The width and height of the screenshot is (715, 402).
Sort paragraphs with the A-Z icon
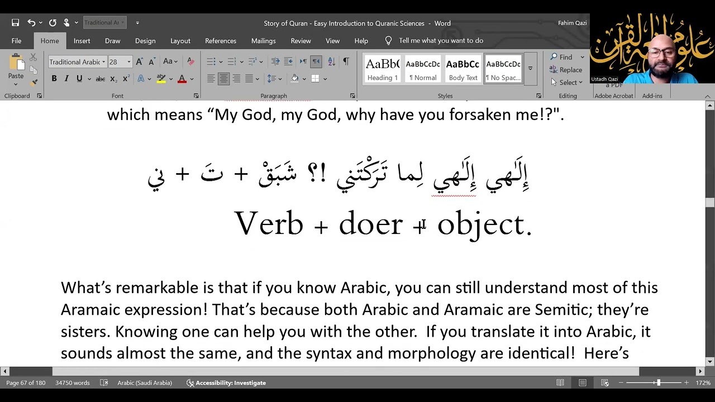pos(331,61)
